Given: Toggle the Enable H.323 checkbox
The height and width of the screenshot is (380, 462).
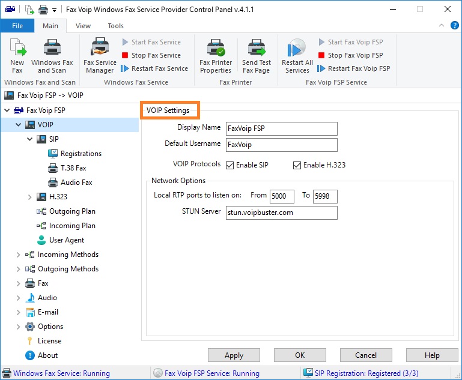Looking at the screenshot, I should [x=297, y=166].
